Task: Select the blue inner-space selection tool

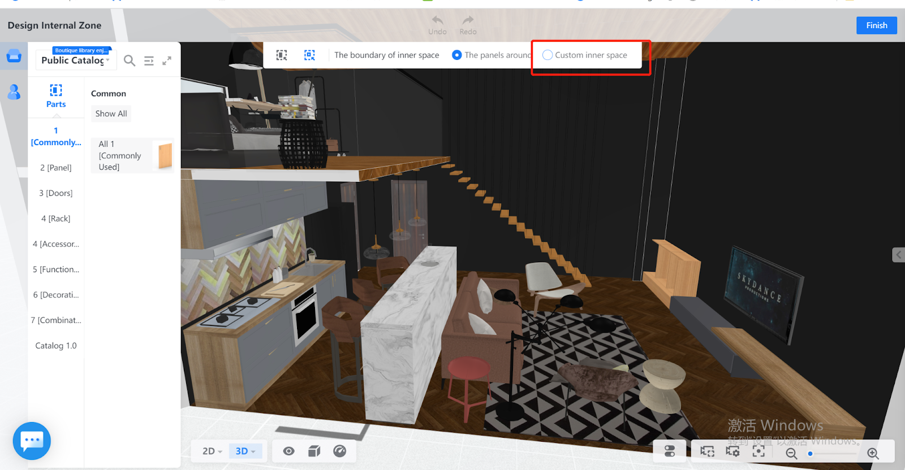Action: click(x=309, y=55)
